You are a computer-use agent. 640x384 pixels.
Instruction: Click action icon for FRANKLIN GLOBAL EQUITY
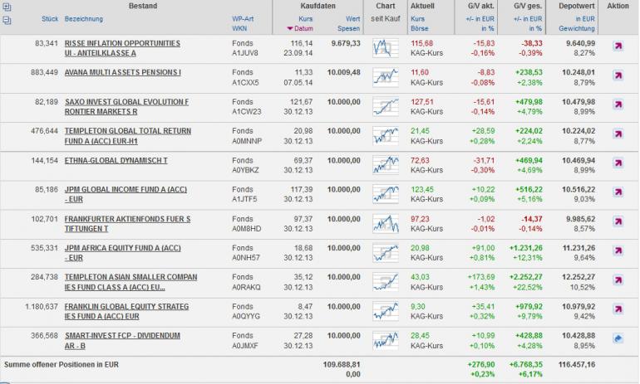pyautogui.click(x=618, y=311)
